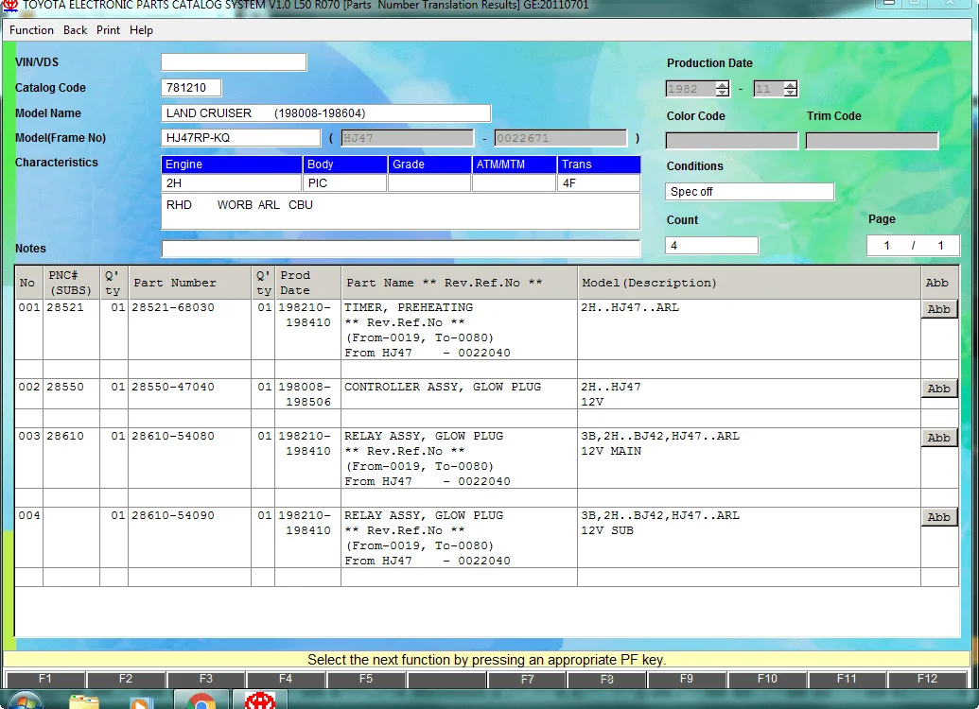Click the F9 function key button
The height and width of the screenshot is (709, 979).
687,679
